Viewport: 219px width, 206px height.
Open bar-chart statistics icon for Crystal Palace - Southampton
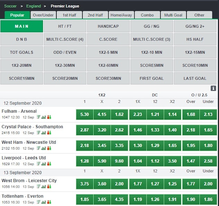[44, 133]
